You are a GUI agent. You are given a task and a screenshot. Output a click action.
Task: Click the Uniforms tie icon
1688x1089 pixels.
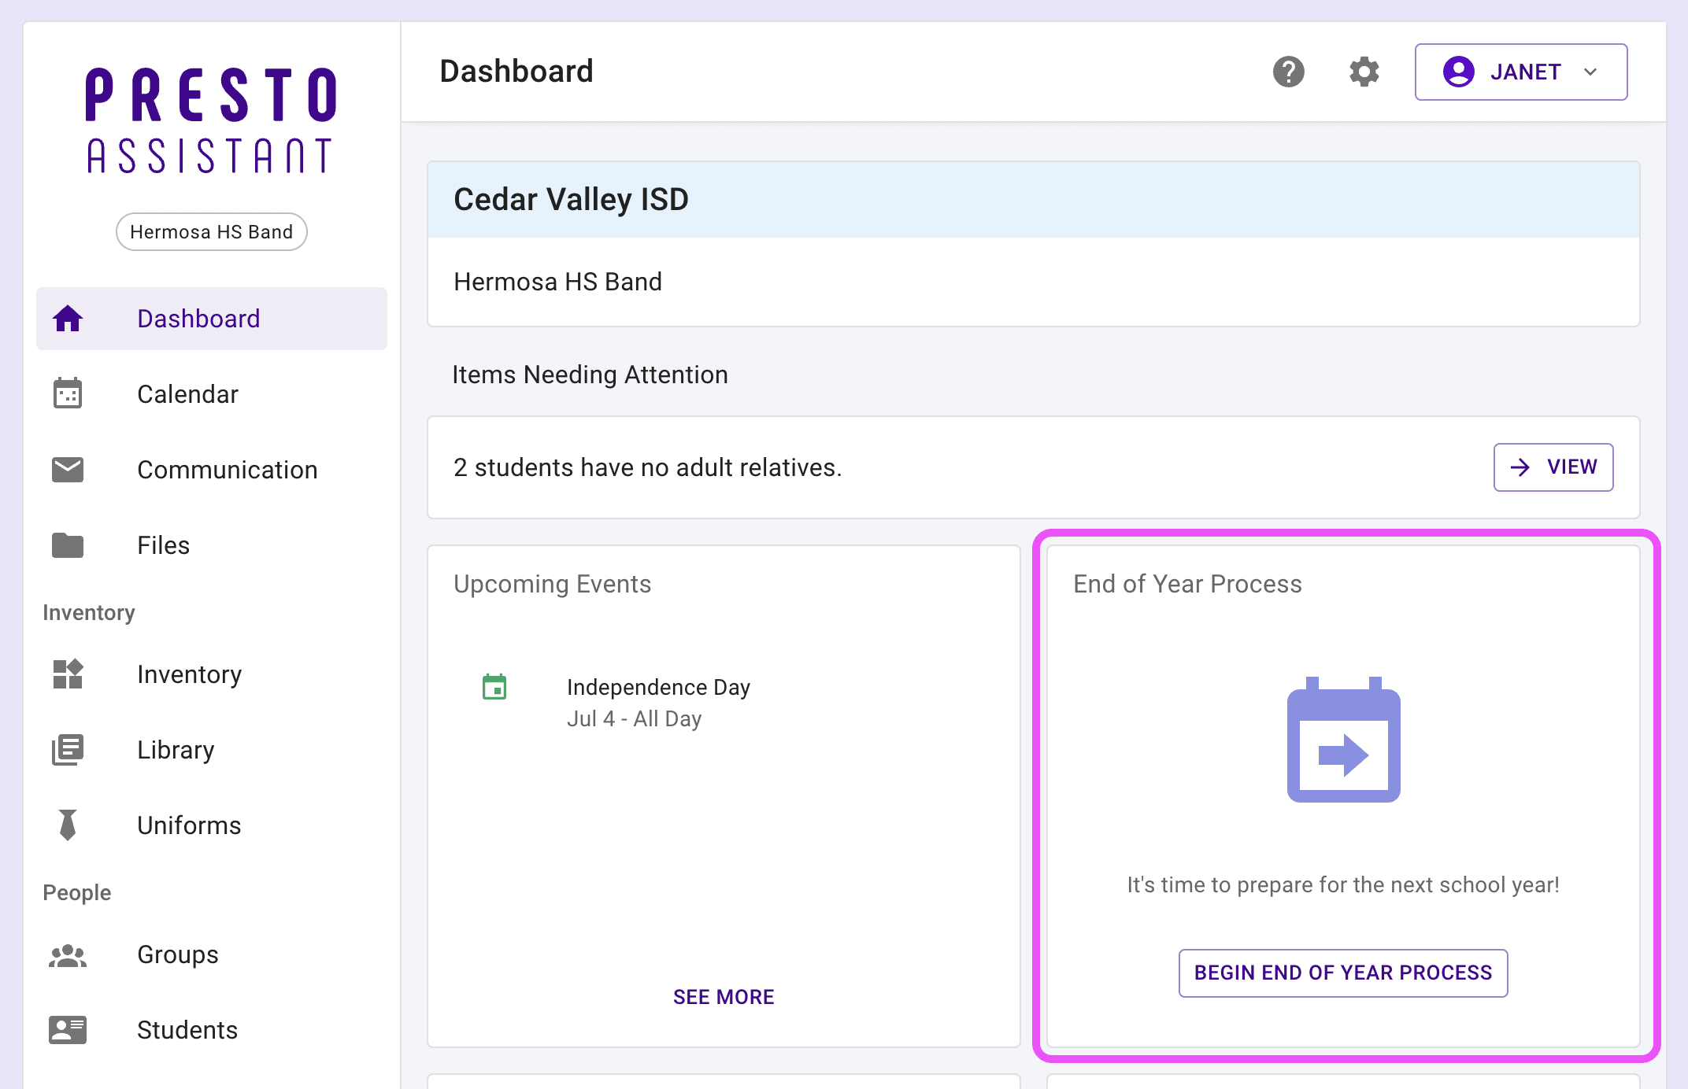coord(68,825)
